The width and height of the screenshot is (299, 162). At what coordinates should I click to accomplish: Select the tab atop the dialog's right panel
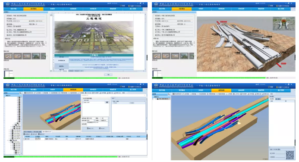click(113, 98)
